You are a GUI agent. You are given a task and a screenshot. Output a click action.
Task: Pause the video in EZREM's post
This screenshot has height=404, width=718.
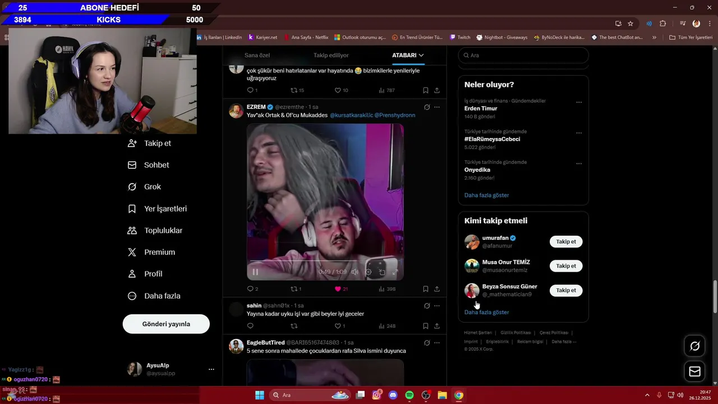(255, 272)
